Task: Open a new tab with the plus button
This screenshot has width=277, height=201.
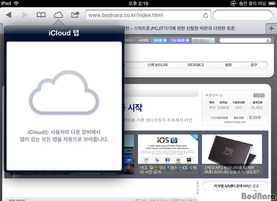Action: (271, 28)
